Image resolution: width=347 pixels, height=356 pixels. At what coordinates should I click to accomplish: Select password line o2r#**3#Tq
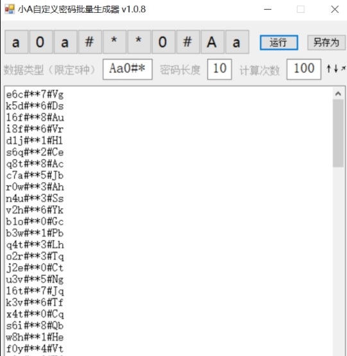coord(35,257)
